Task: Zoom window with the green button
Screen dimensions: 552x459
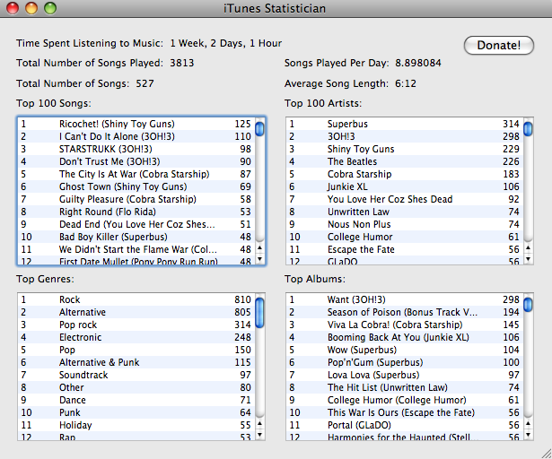Action: coord(50,8)
